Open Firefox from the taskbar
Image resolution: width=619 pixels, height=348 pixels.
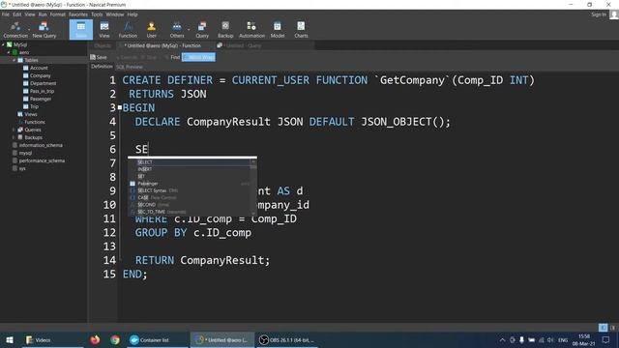95,339
